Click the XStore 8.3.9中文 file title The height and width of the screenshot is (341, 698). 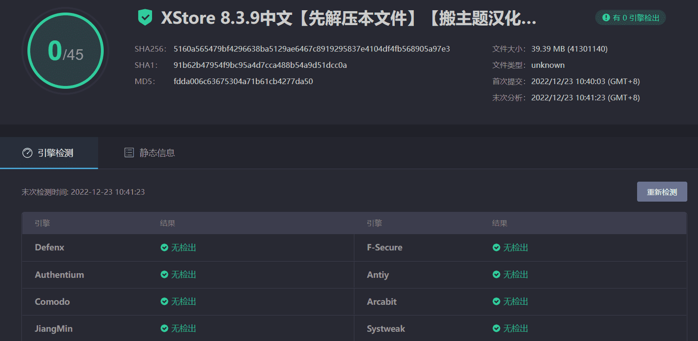click(x=349, y=18)
